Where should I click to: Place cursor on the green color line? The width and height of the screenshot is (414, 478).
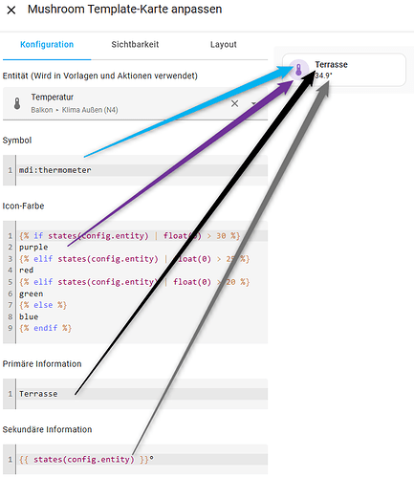click(142, 293)
